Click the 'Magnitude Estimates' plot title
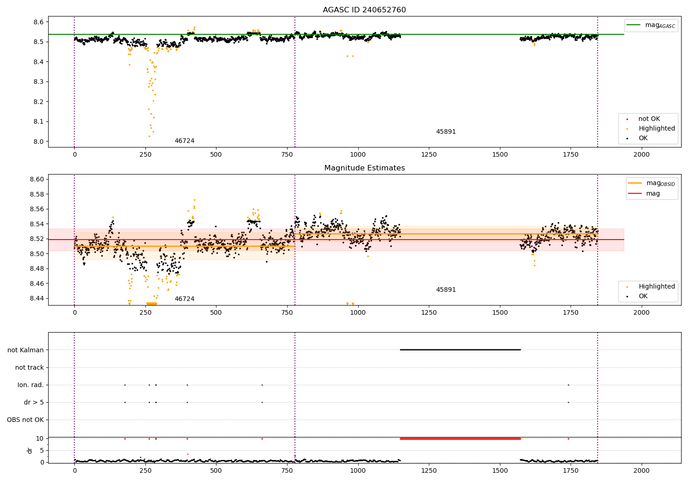The height and width of the screenshot is (481, 688). click(x=365, y=168)
